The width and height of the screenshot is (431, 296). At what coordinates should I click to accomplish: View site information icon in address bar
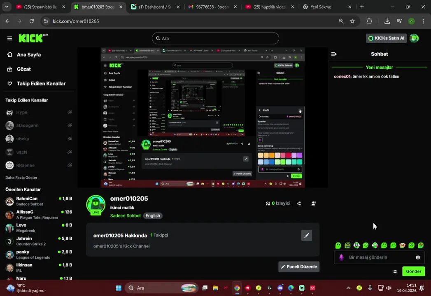pyautogui.click(x=46, y=21)
